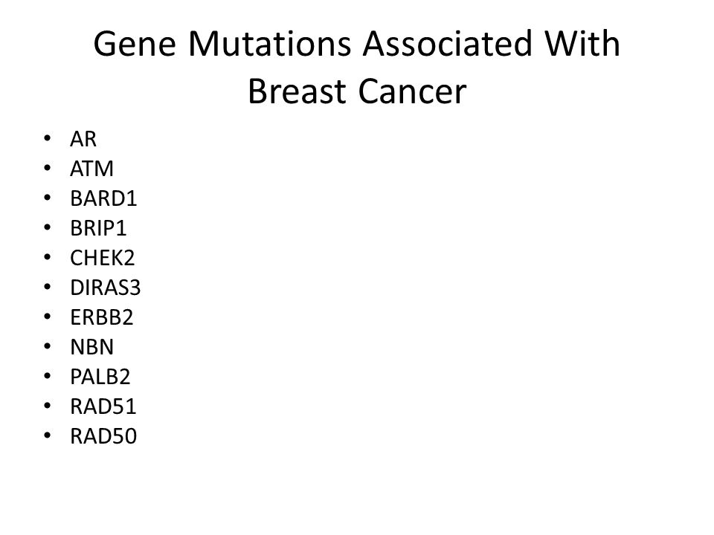
Task: Click the bullet marker beside RAD50
Action: coord(48,436)
